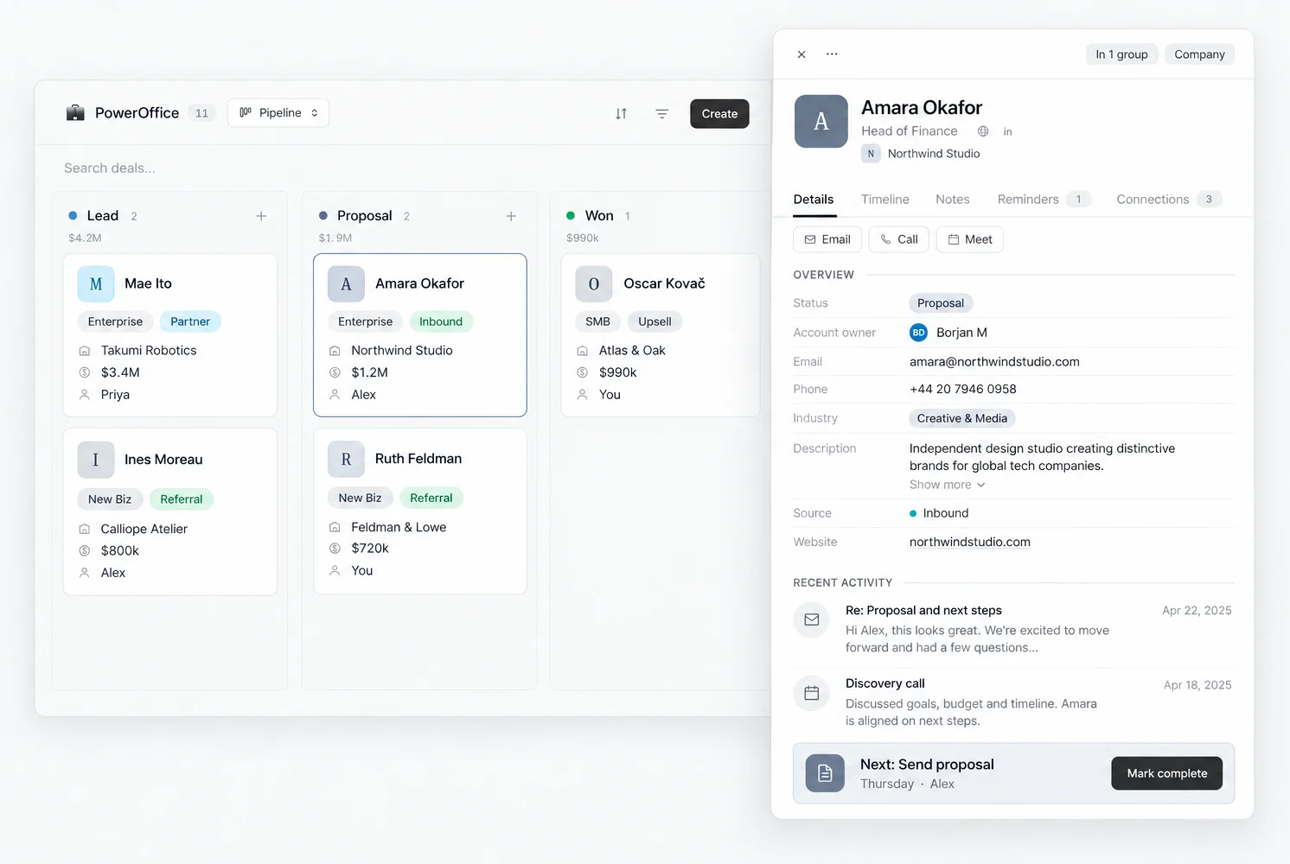
Task: Click Calliope Atelier company name
Action: click(144, 529)
